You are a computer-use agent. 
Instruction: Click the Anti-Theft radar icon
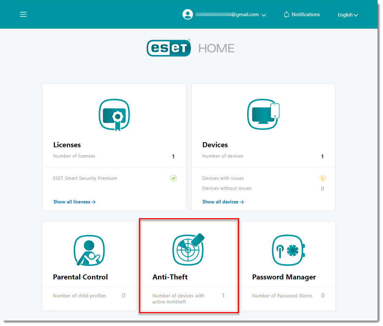pyautogui.click(x=188, y=249)
